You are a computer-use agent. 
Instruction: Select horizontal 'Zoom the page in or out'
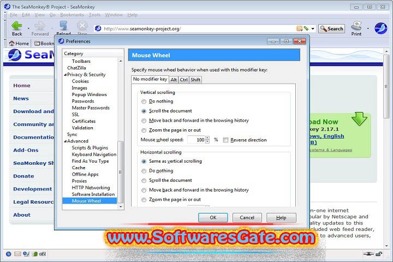(144, 200)
